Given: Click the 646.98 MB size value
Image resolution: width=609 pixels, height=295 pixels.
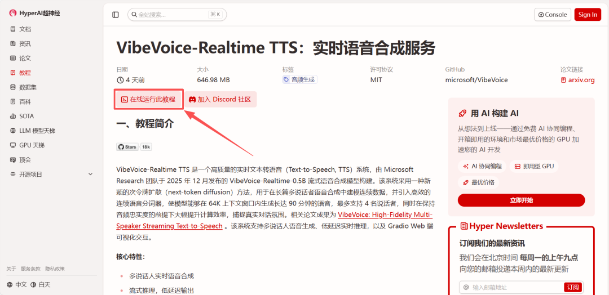Looking at the screenshot, I should click(213, 81).
